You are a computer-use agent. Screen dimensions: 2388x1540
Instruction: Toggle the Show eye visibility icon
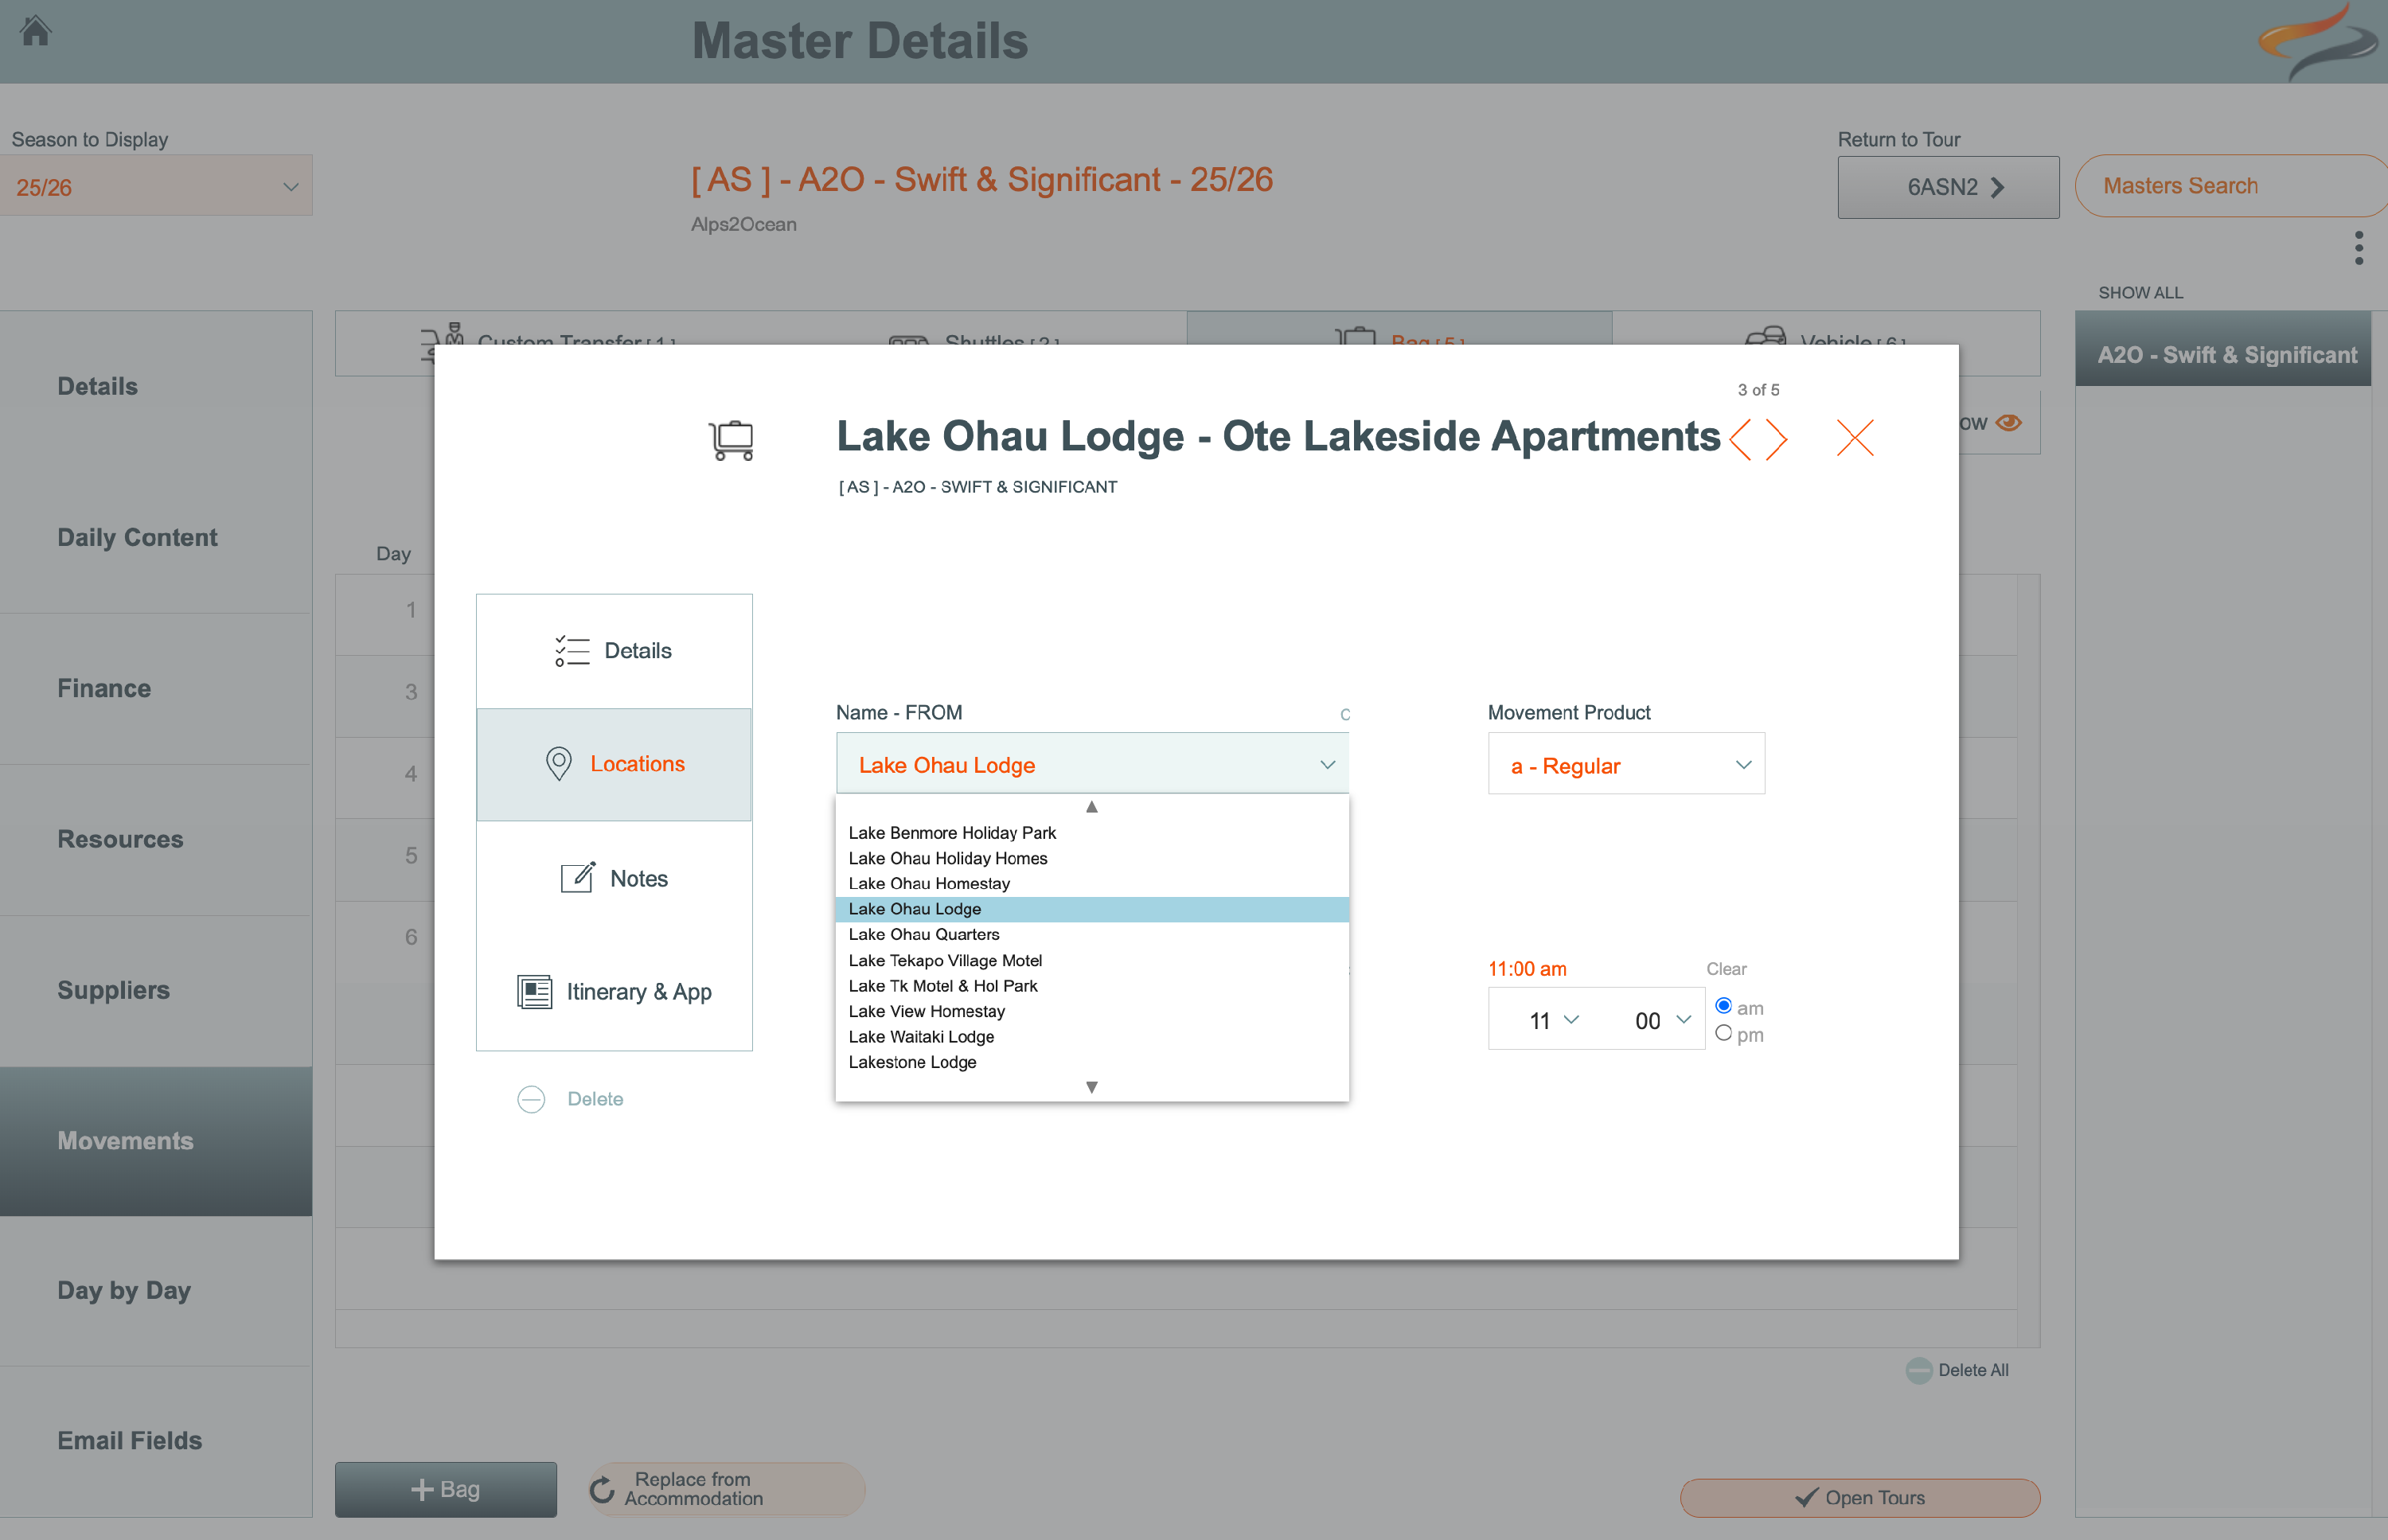click(2008, 423)
